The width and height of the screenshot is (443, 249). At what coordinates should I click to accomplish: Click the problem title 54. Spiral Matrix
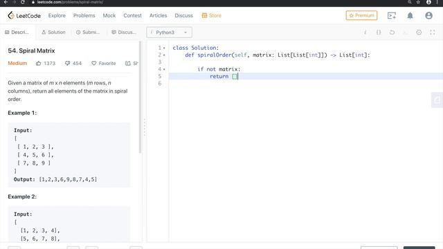pyautogui.click(x=31, y=50)
